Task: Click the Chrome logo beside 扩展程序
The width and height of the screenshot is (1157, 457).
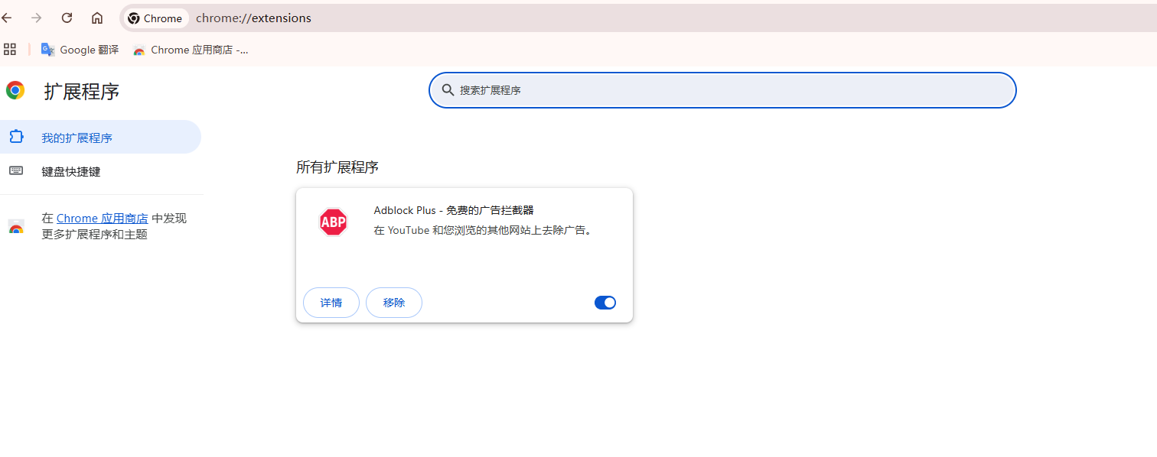Action: click(x=15, y=91)
